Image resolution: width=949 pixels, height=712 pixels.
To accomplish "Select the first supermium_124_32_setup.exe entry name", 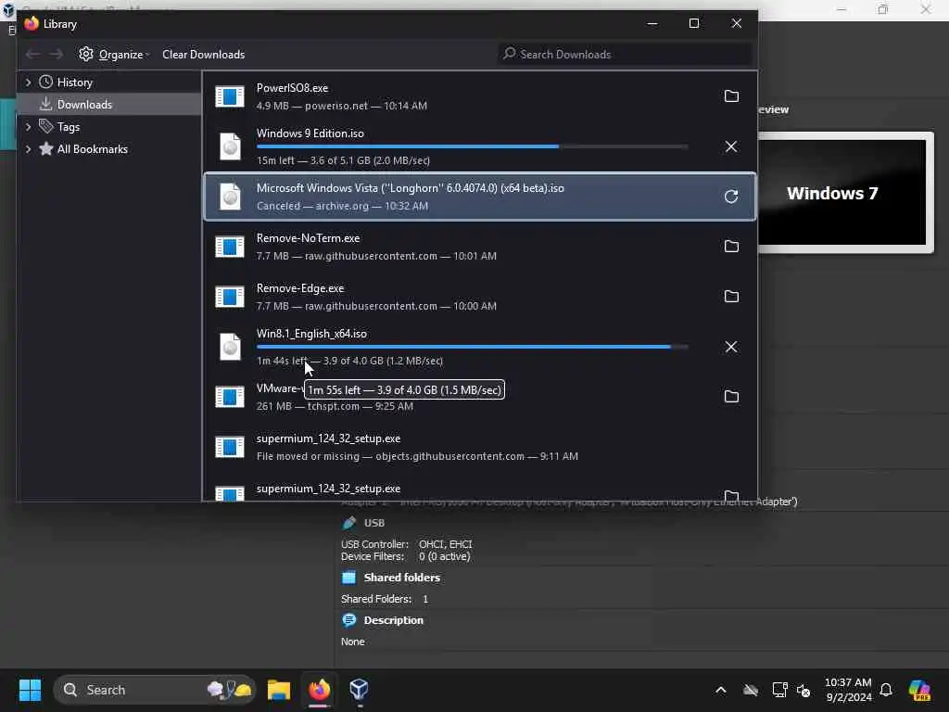I will [328, 439].
